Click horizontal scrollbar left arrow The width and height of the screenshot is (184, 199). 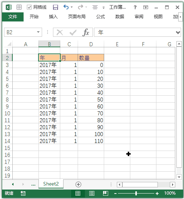pyautogui.click(x=119, y=184)
